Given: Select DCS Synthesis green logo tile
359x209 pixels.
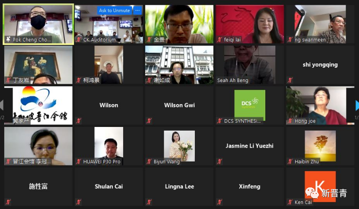Looking at the screenshot, I should coord(250,105).
